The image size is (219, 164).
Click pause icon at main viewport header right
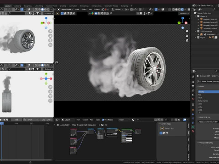(189, 10)
